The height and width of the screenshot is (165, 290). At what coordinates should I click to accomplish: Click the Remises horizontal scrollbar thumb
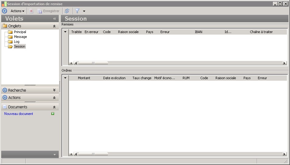tap(93, 63)
